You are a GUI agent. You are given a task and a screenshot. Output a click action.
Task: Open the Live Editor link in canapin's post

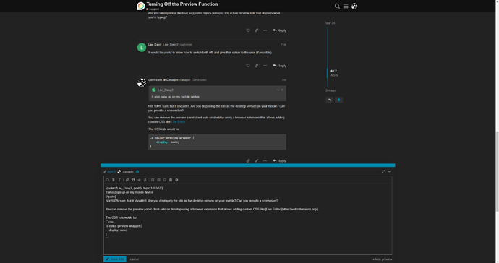tap(178, 122)
